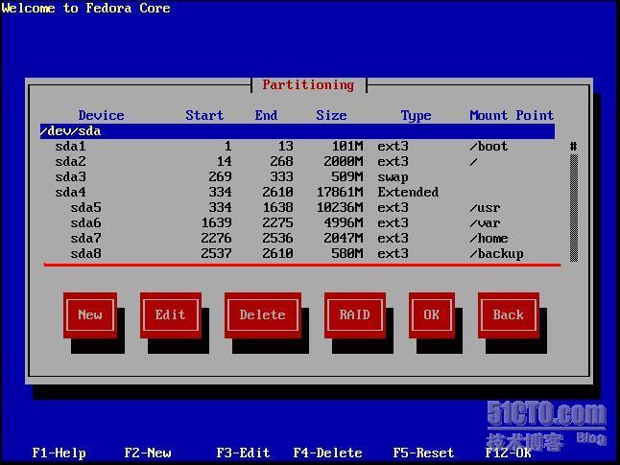Click the Edit partition button

click(x=171, y=314)
